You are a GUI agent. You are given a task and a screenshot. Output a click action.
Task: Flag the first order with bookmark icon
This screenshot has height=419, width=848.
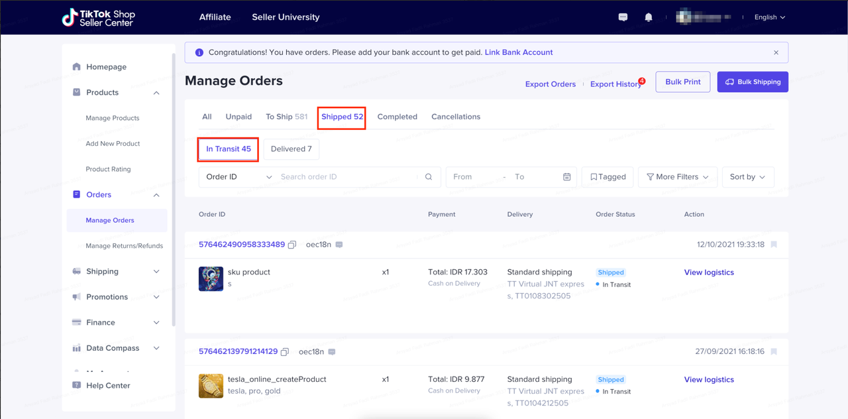[774, 245]
